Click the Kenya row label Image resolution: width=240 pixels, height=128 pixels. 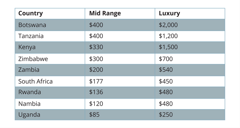click(x=27, y=47)
